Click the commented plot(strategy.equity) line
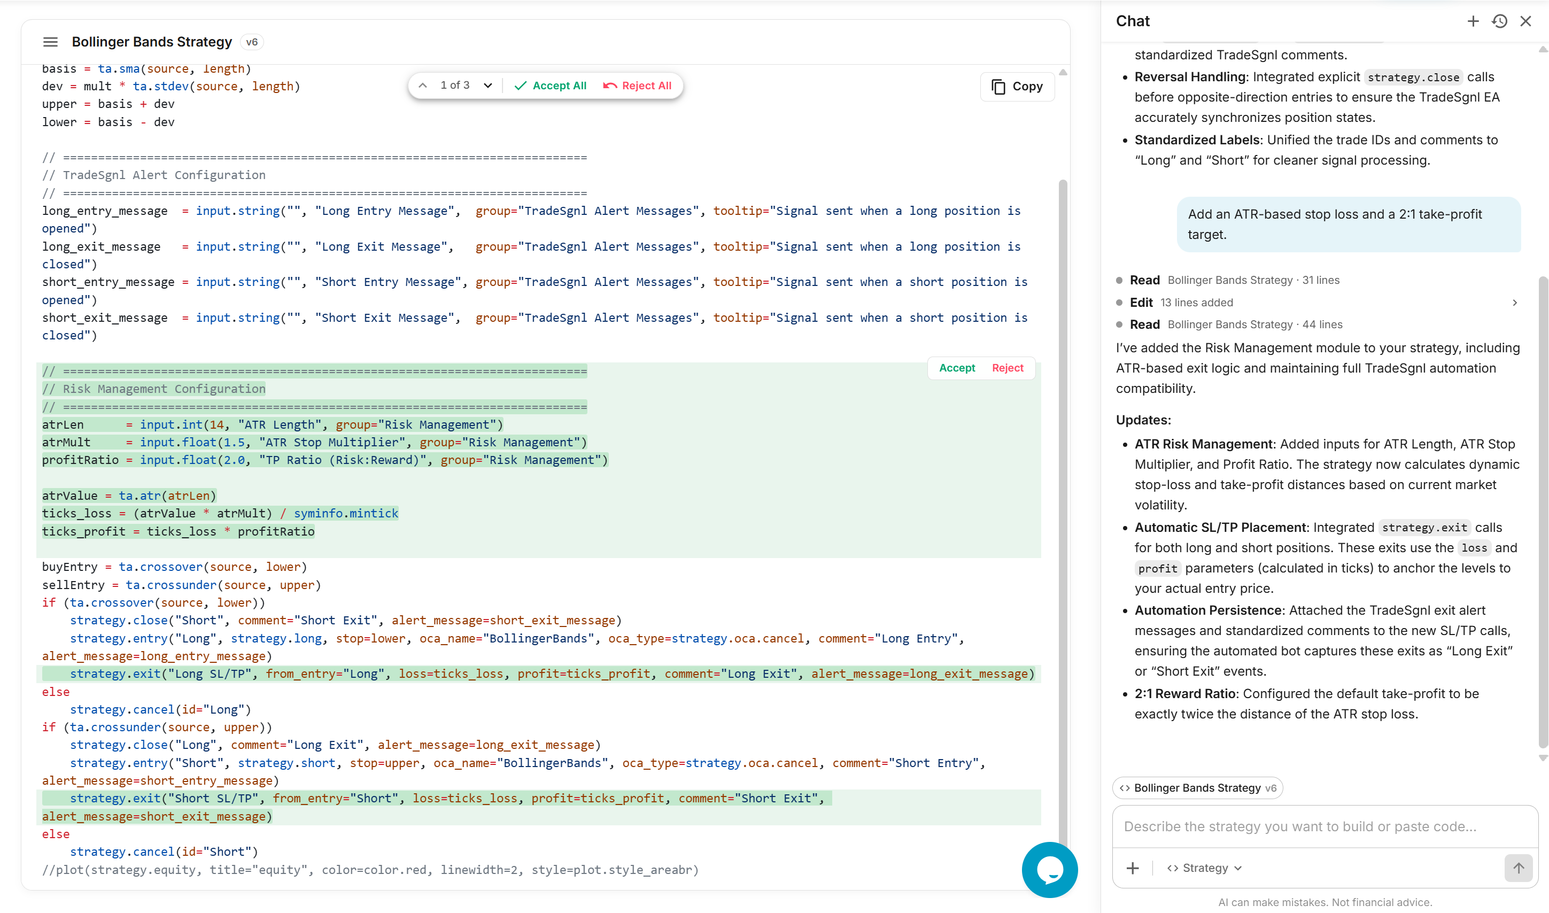The image size is (1549, 913). [370, 869]
